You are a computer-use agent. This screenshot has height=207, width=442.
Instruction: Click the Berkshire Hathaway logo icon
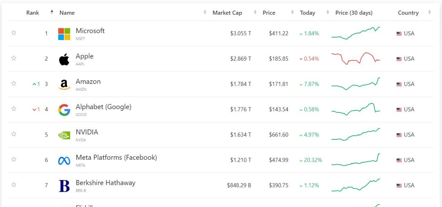pos(64,186)
